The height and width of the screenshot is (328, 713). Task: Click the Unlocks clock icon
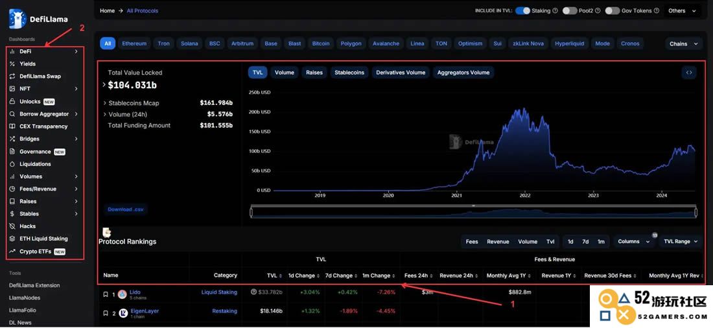click(x=12, y=102)
